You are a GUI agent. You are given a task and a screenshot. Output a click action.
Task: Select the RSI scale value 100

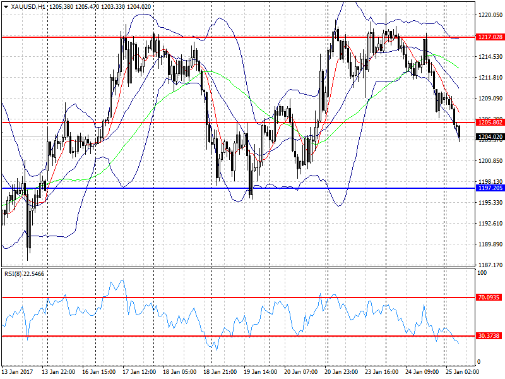point(482,273)
